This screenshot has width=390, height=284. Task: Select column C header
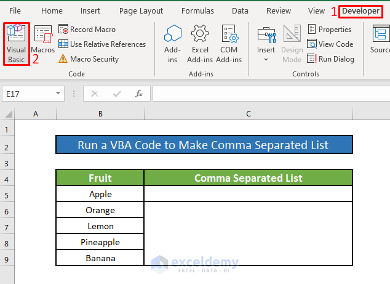point(249,114)
